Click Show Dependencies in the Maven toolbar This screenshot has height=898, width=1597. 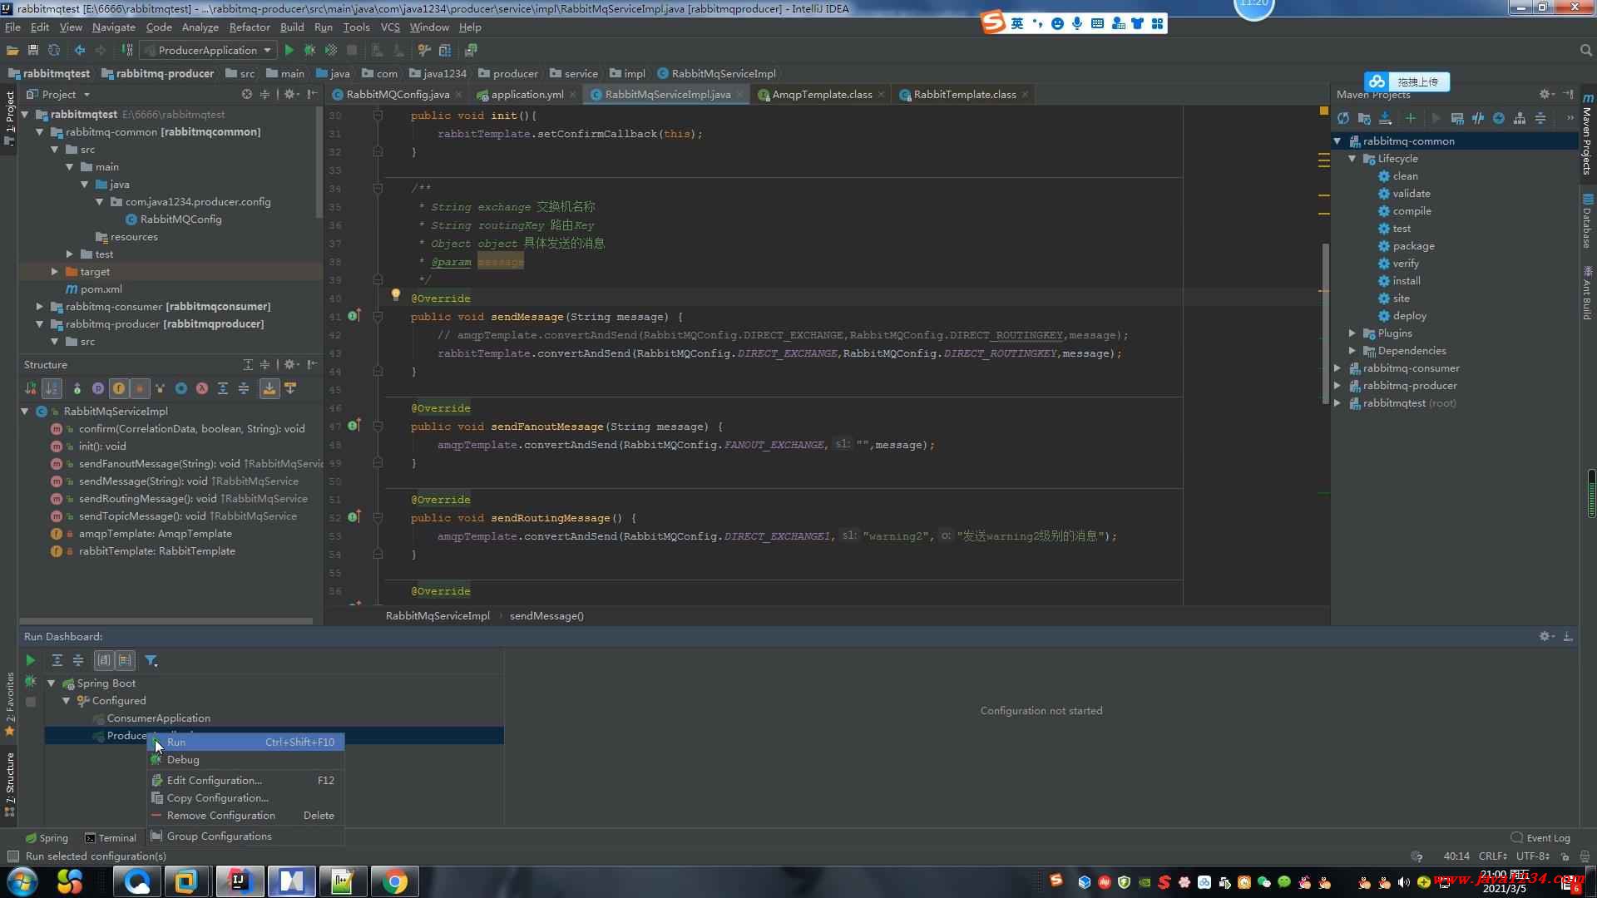point(1520,118)
